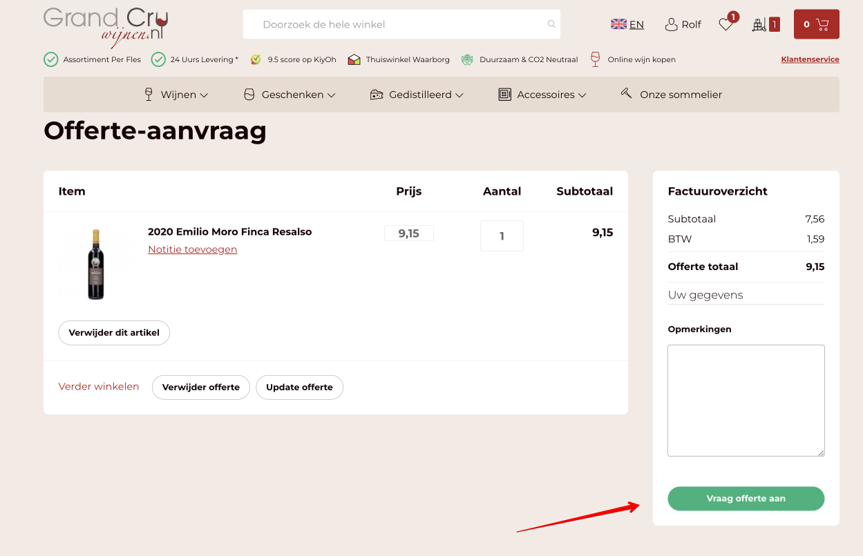This screenshot has height=556, width=863.
Task: Click the quote list forklift icon
Action: pyautogui.click(x=760, y=25)
